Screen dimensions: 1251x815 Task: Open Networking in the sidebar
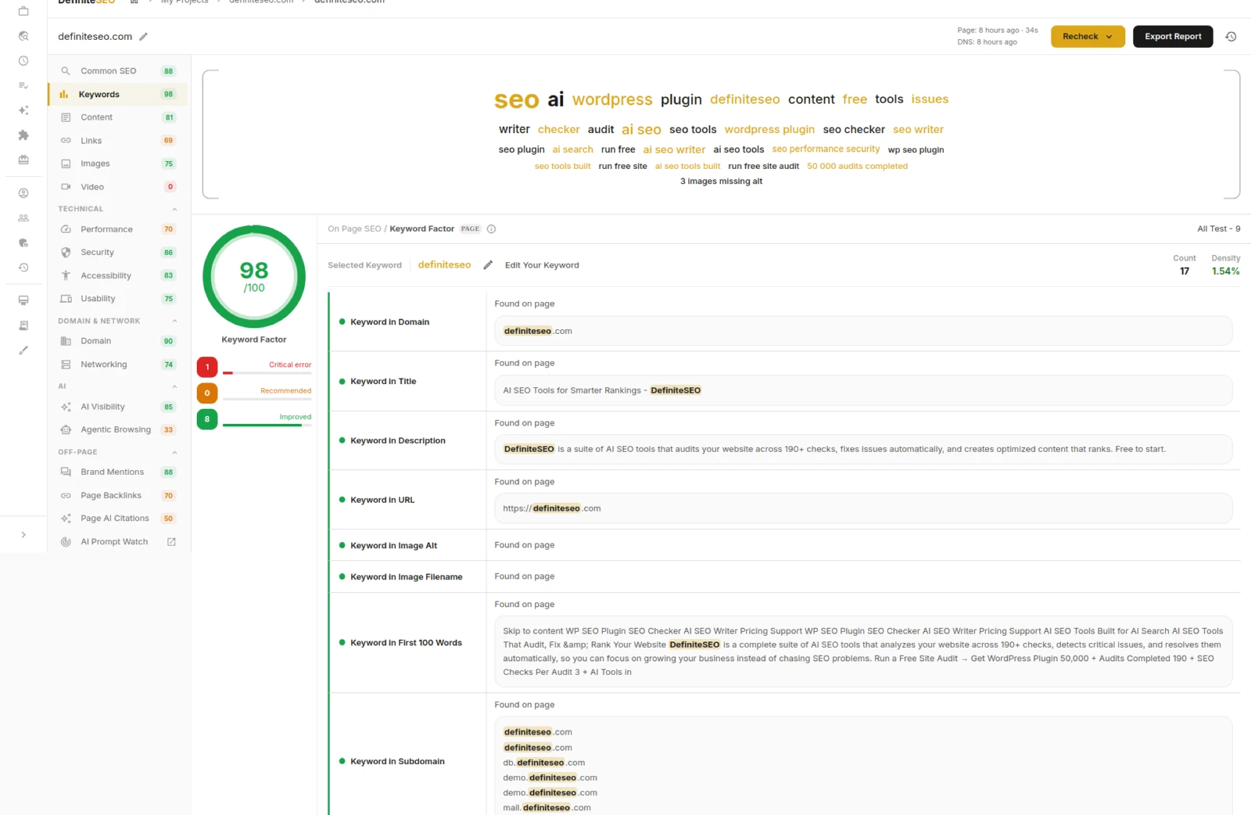tap(118, 364)
